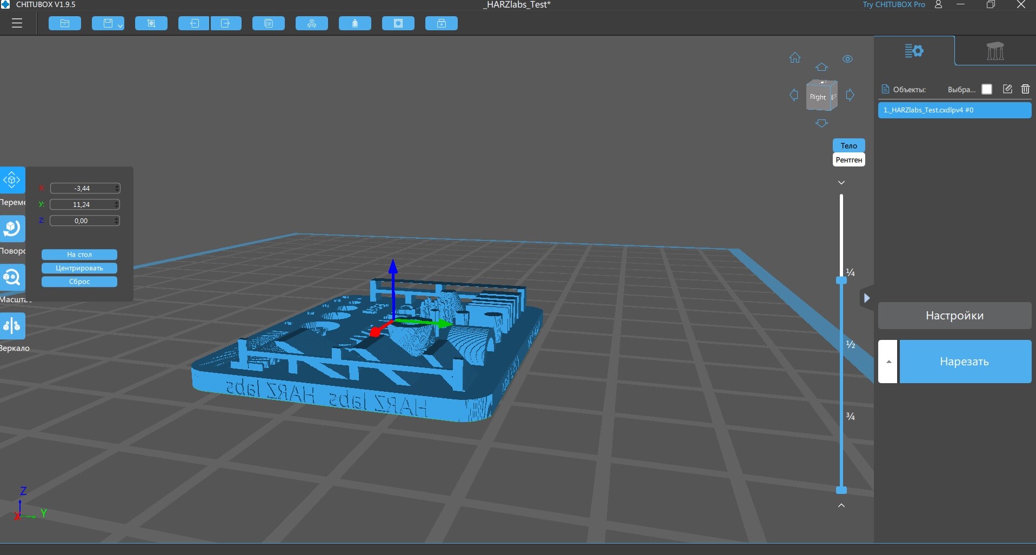Viewport: 1036px width, 555px height.
Task: Toggle the eye visibility icon near view cube
Action: pyautogui.click(x=847, y=59)
